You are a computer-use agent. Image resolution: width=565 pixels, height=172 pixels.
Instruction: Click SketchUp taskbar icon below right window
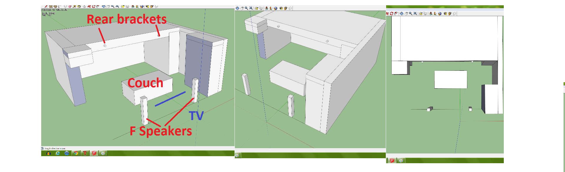[x=392, y=161]
